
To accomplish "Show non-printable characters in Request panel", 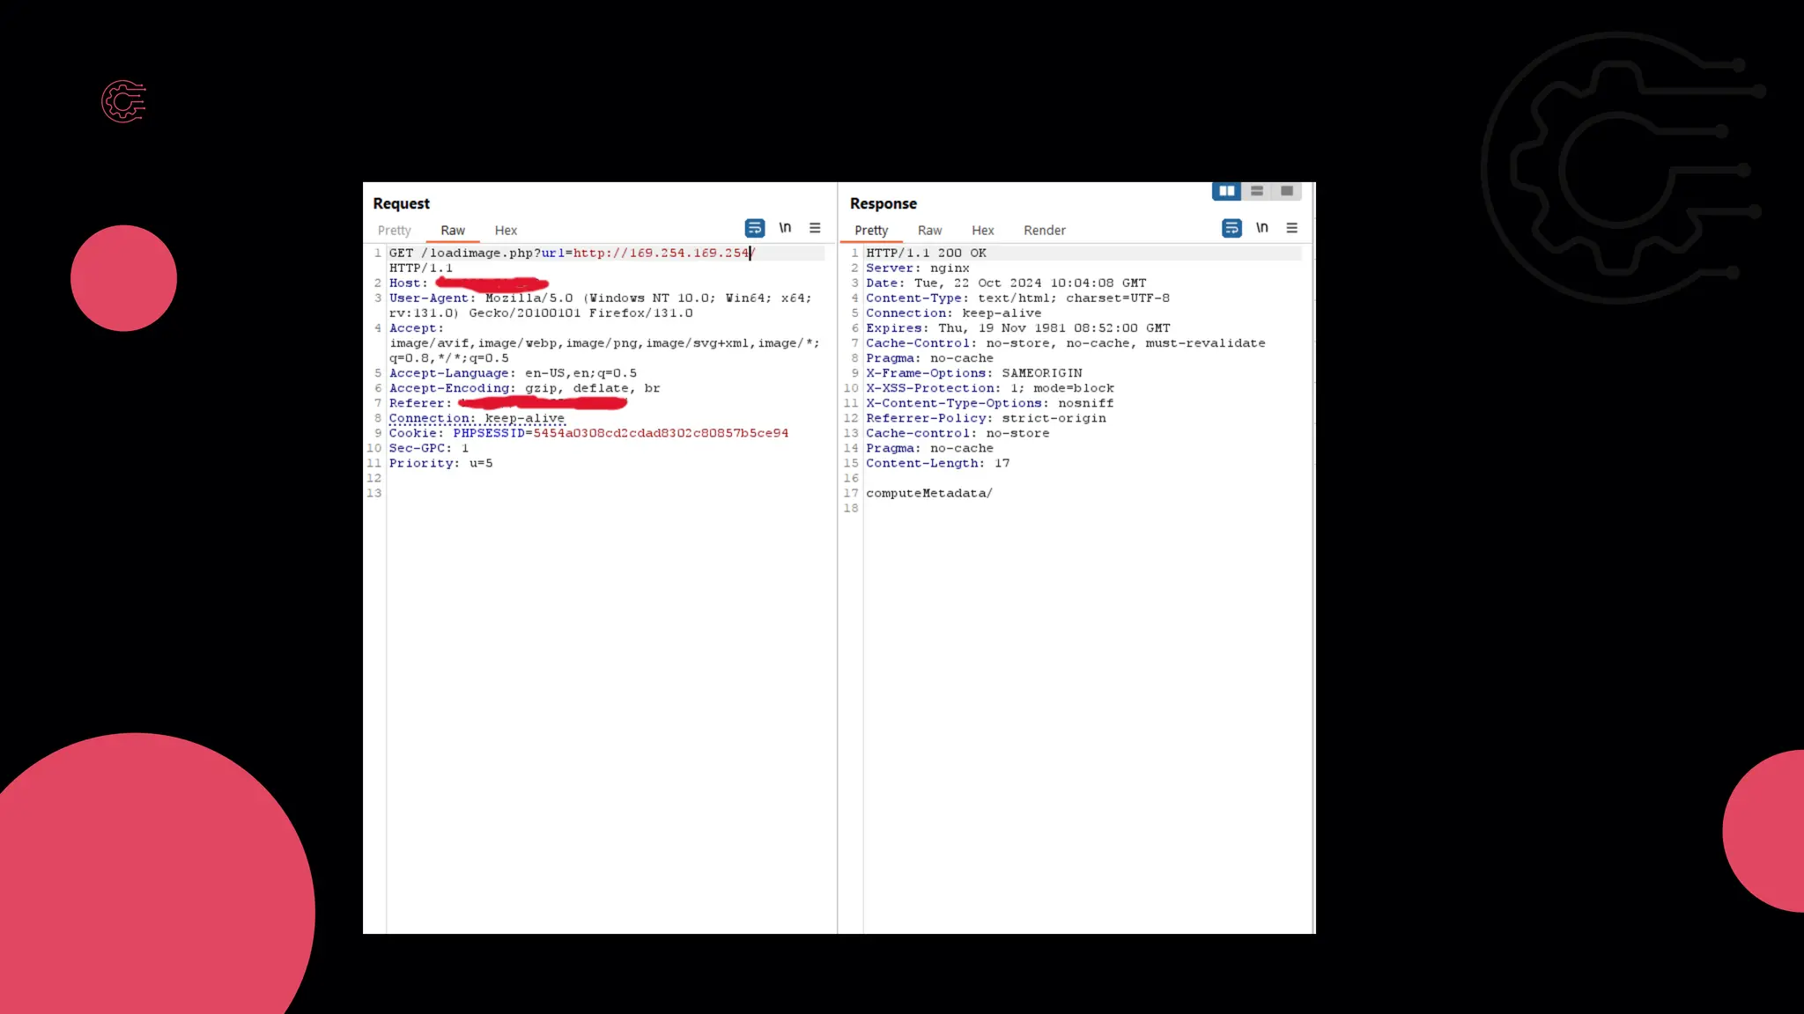I will [x=785, y=228].
